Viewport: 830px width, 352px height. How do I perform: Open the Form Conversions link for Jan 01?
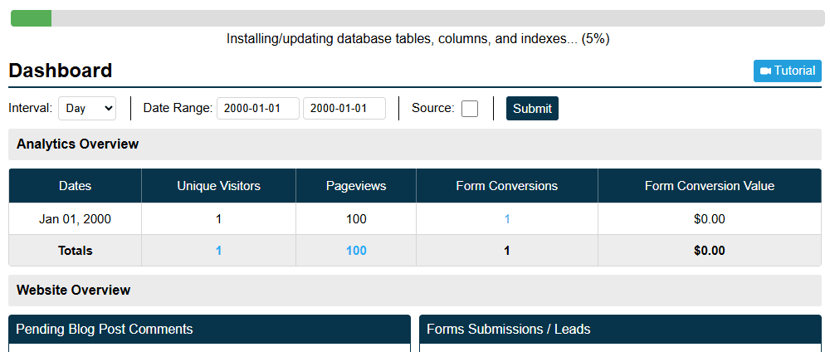click(507, 219)
